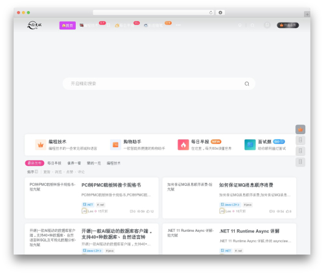This screenshot has width=324, height=274.
Task: Open the 首页 home nav button
Action: (x=67, y=25)
